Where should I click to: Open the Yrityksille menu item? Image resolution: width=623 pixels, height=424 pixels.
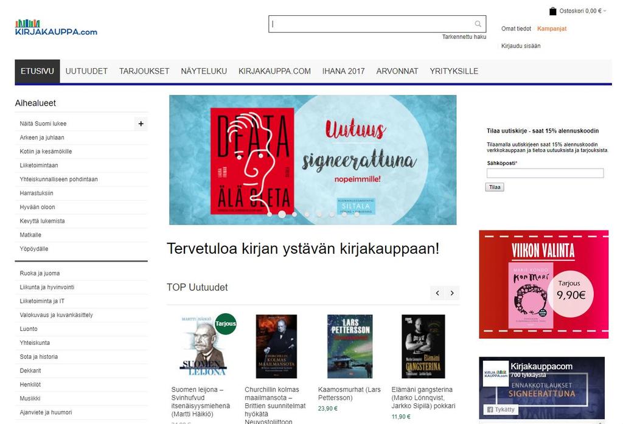point(454,71)
